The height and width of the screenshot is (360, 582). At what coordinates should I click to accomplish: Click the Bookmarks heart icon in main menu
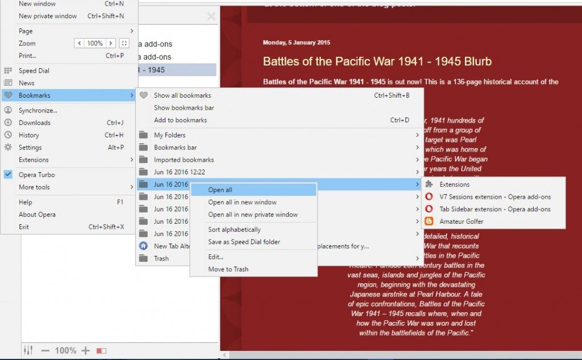click(8, 95)
